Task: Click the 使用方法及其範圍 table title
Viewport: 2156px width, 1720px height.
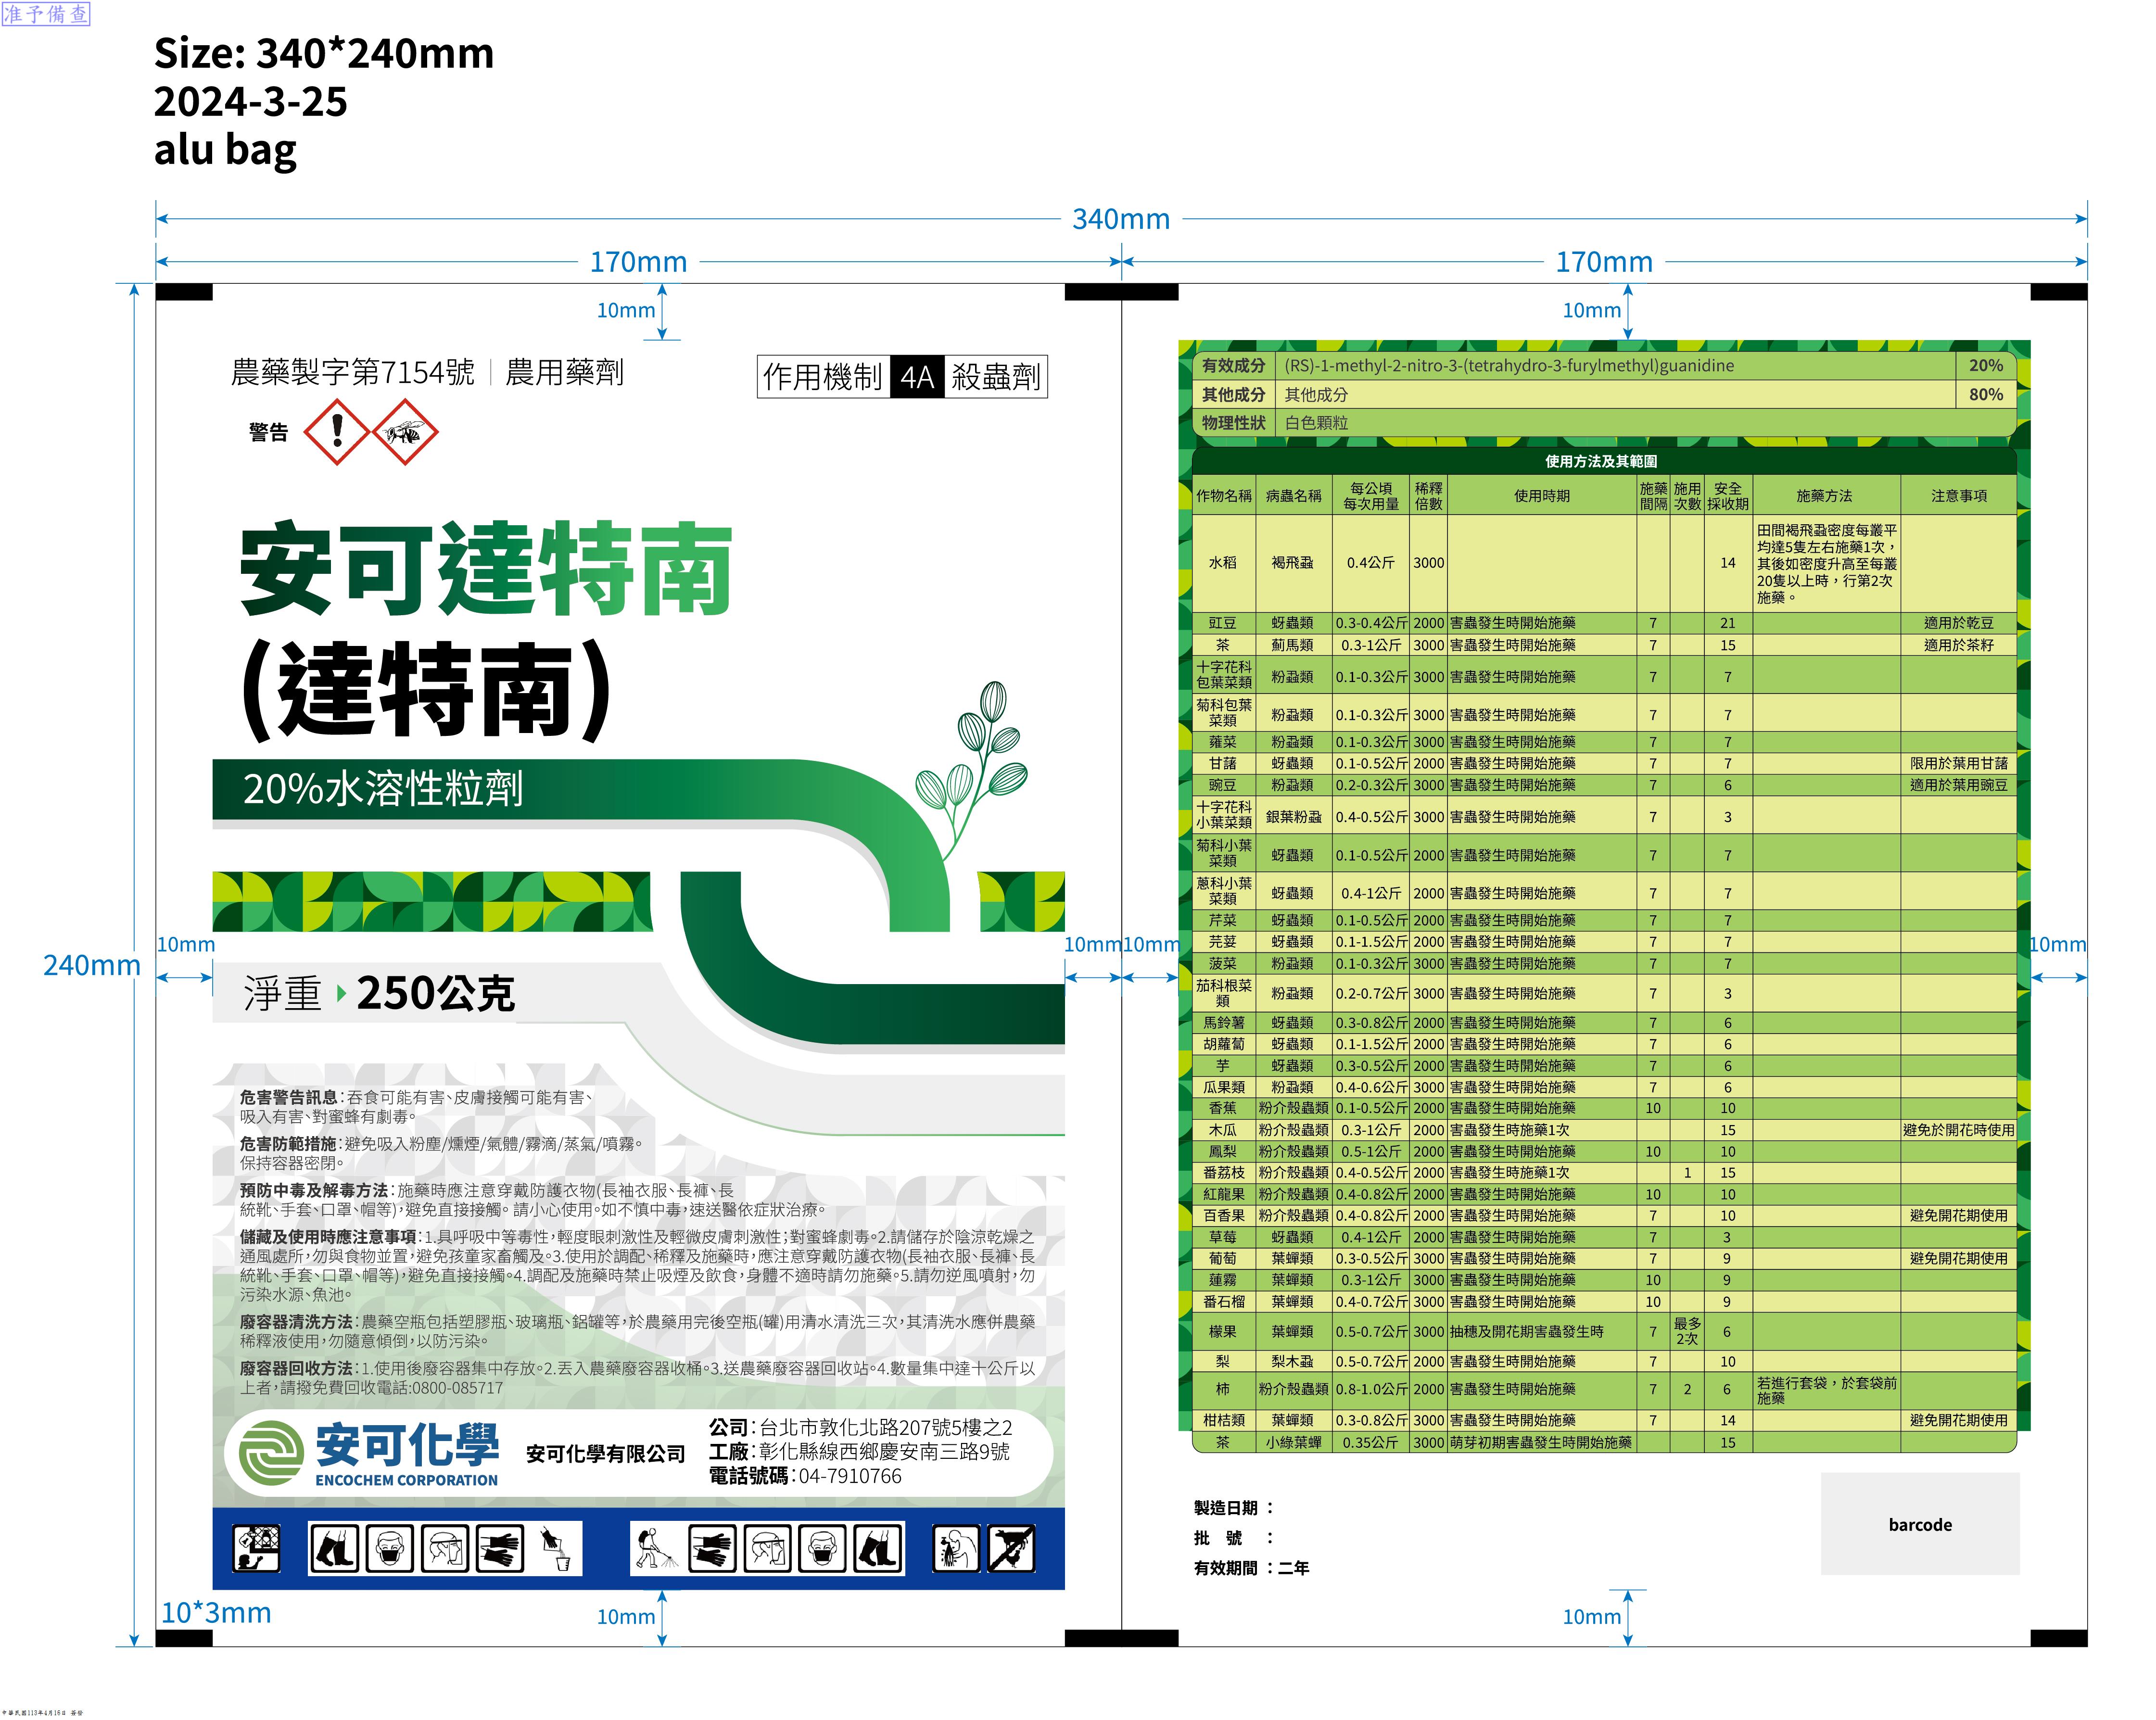Action: pyautogui.click(x=1601, y=461)
